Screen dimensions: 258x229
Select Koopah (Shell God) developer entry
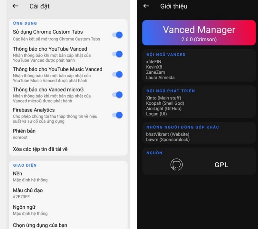point(165,103)
